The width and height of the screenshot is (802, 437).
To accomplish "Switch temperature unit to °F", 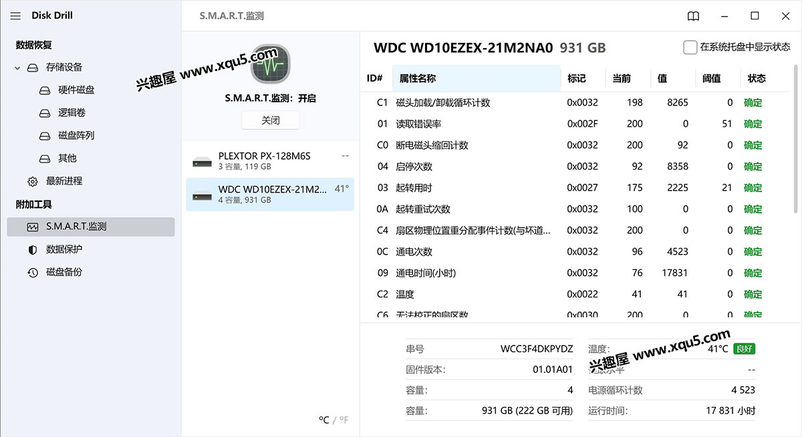I will (343, 420).
